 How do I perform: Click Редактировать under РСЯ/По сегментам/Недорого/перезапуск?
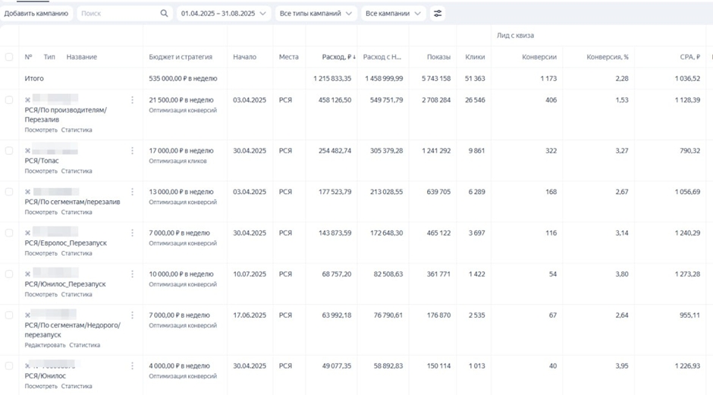tap(45, 345)
